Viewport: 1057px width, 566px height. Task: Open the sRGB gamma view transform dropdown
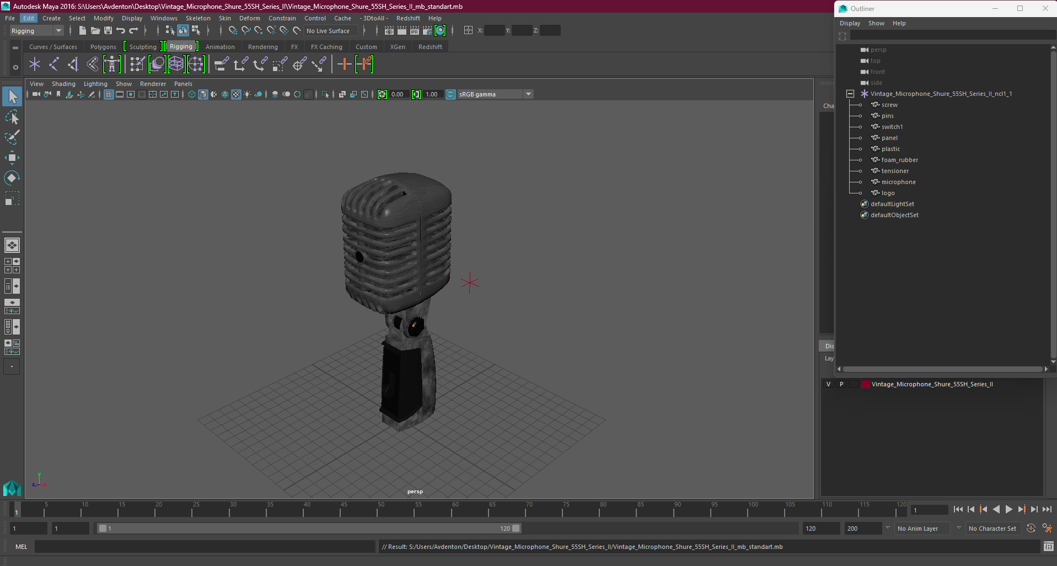click(495, 94)
